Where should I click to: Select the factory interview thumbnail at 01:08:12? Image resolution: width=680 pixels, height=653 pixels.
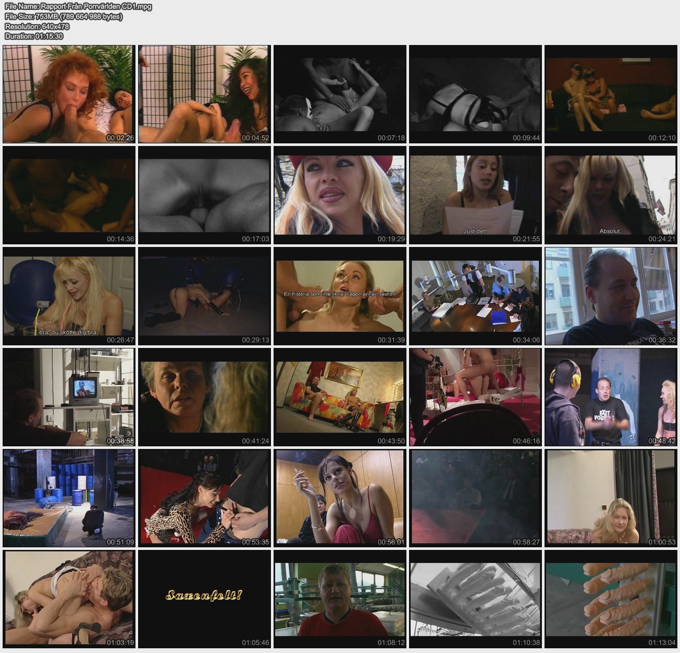click(339, 599)
